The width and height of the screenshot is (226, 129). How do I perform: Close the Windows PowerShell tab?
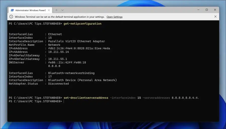(49, 10)
